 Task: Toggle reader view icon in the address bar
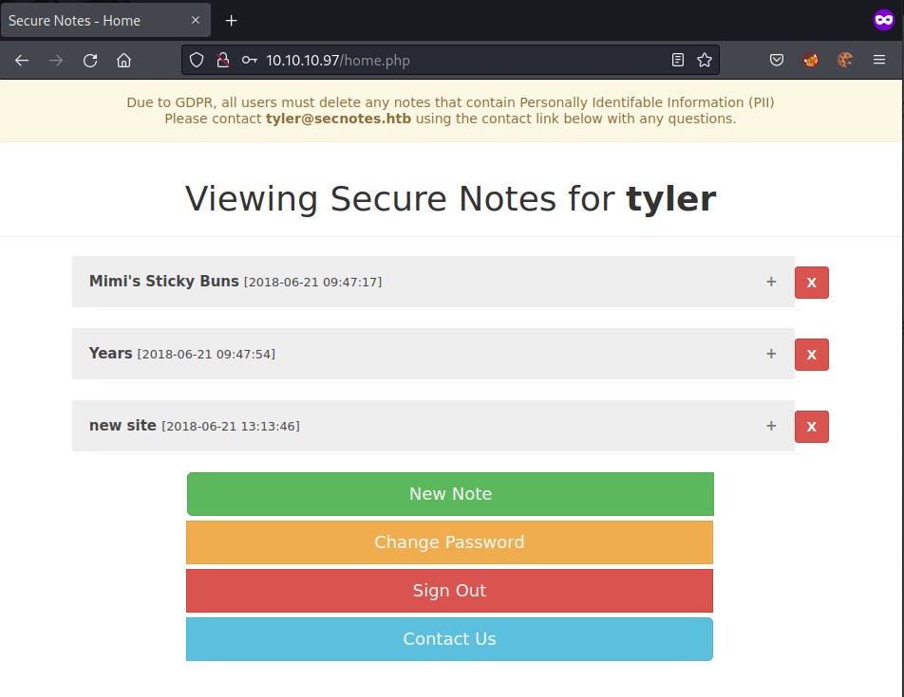pyautogui.click(x=677, y=61)
